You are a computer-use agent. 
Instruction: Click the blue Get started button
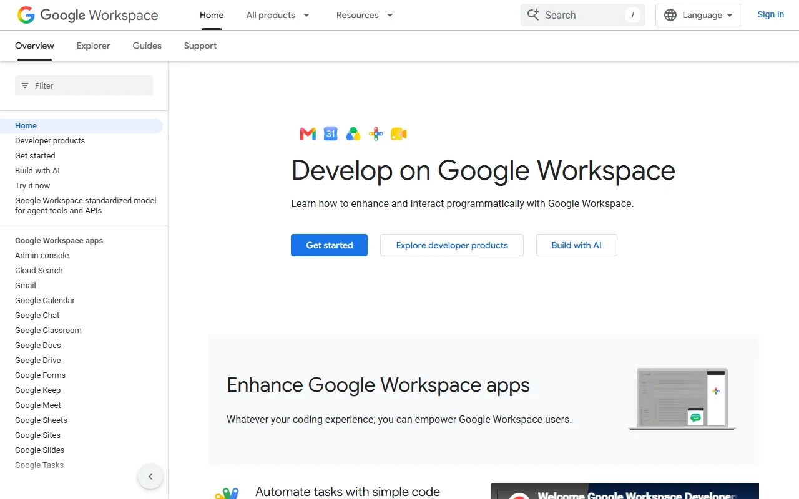pyautogui.click(x=329, y=245)
